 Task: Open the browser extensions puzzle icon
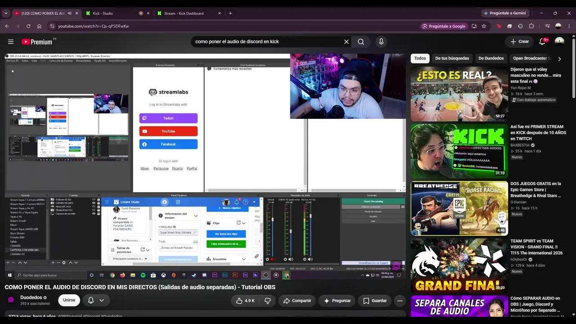(531, 26)
